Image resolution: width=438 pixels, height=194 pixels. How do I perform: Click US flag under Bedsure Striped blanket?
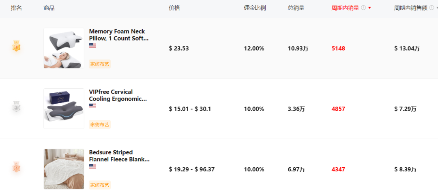click(x=93, y=166)
